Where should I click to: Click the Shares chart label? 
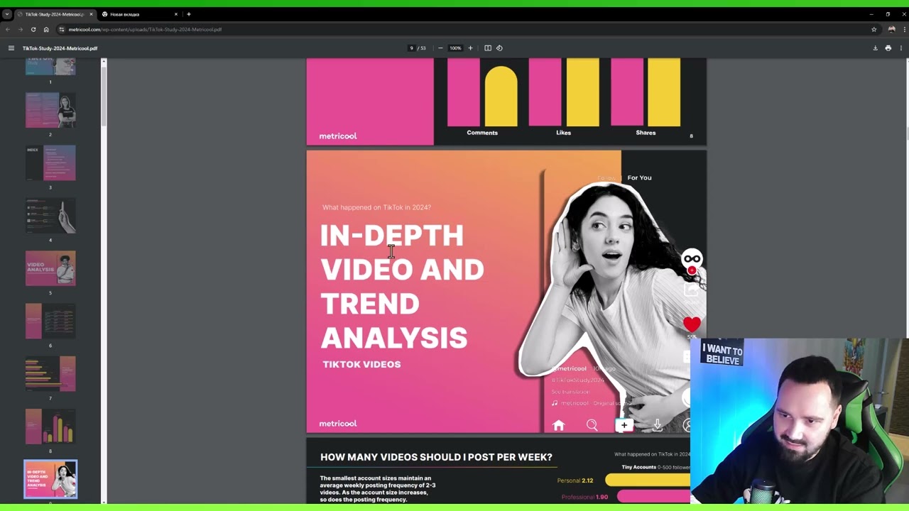point(646,133)
